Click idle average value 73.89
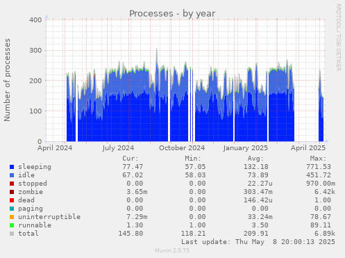Image resolution: width=345 pixels, height=258 pixels. (x=258, y=175)
